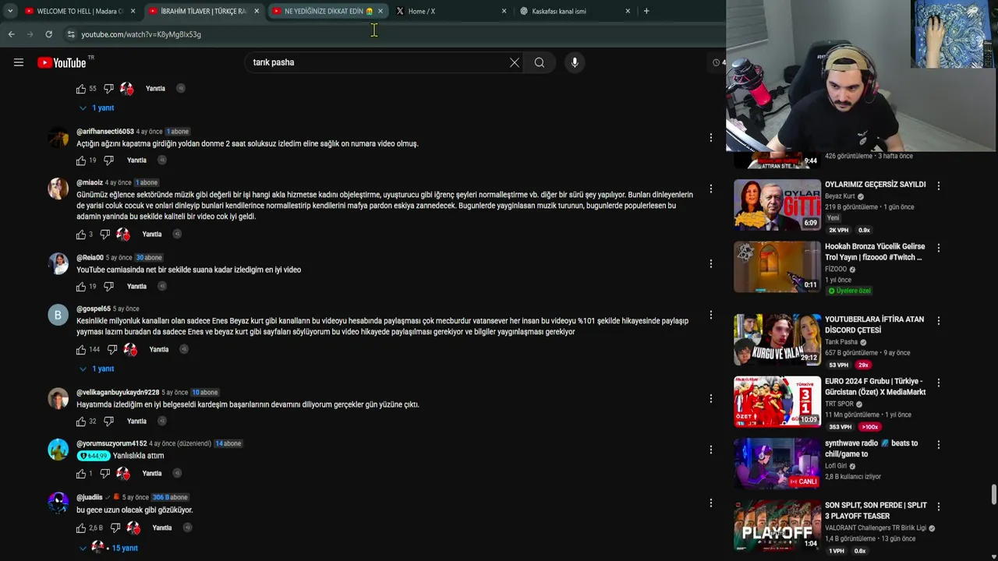Open options menu for @arifhansecti6053 comment

[710, 138]
